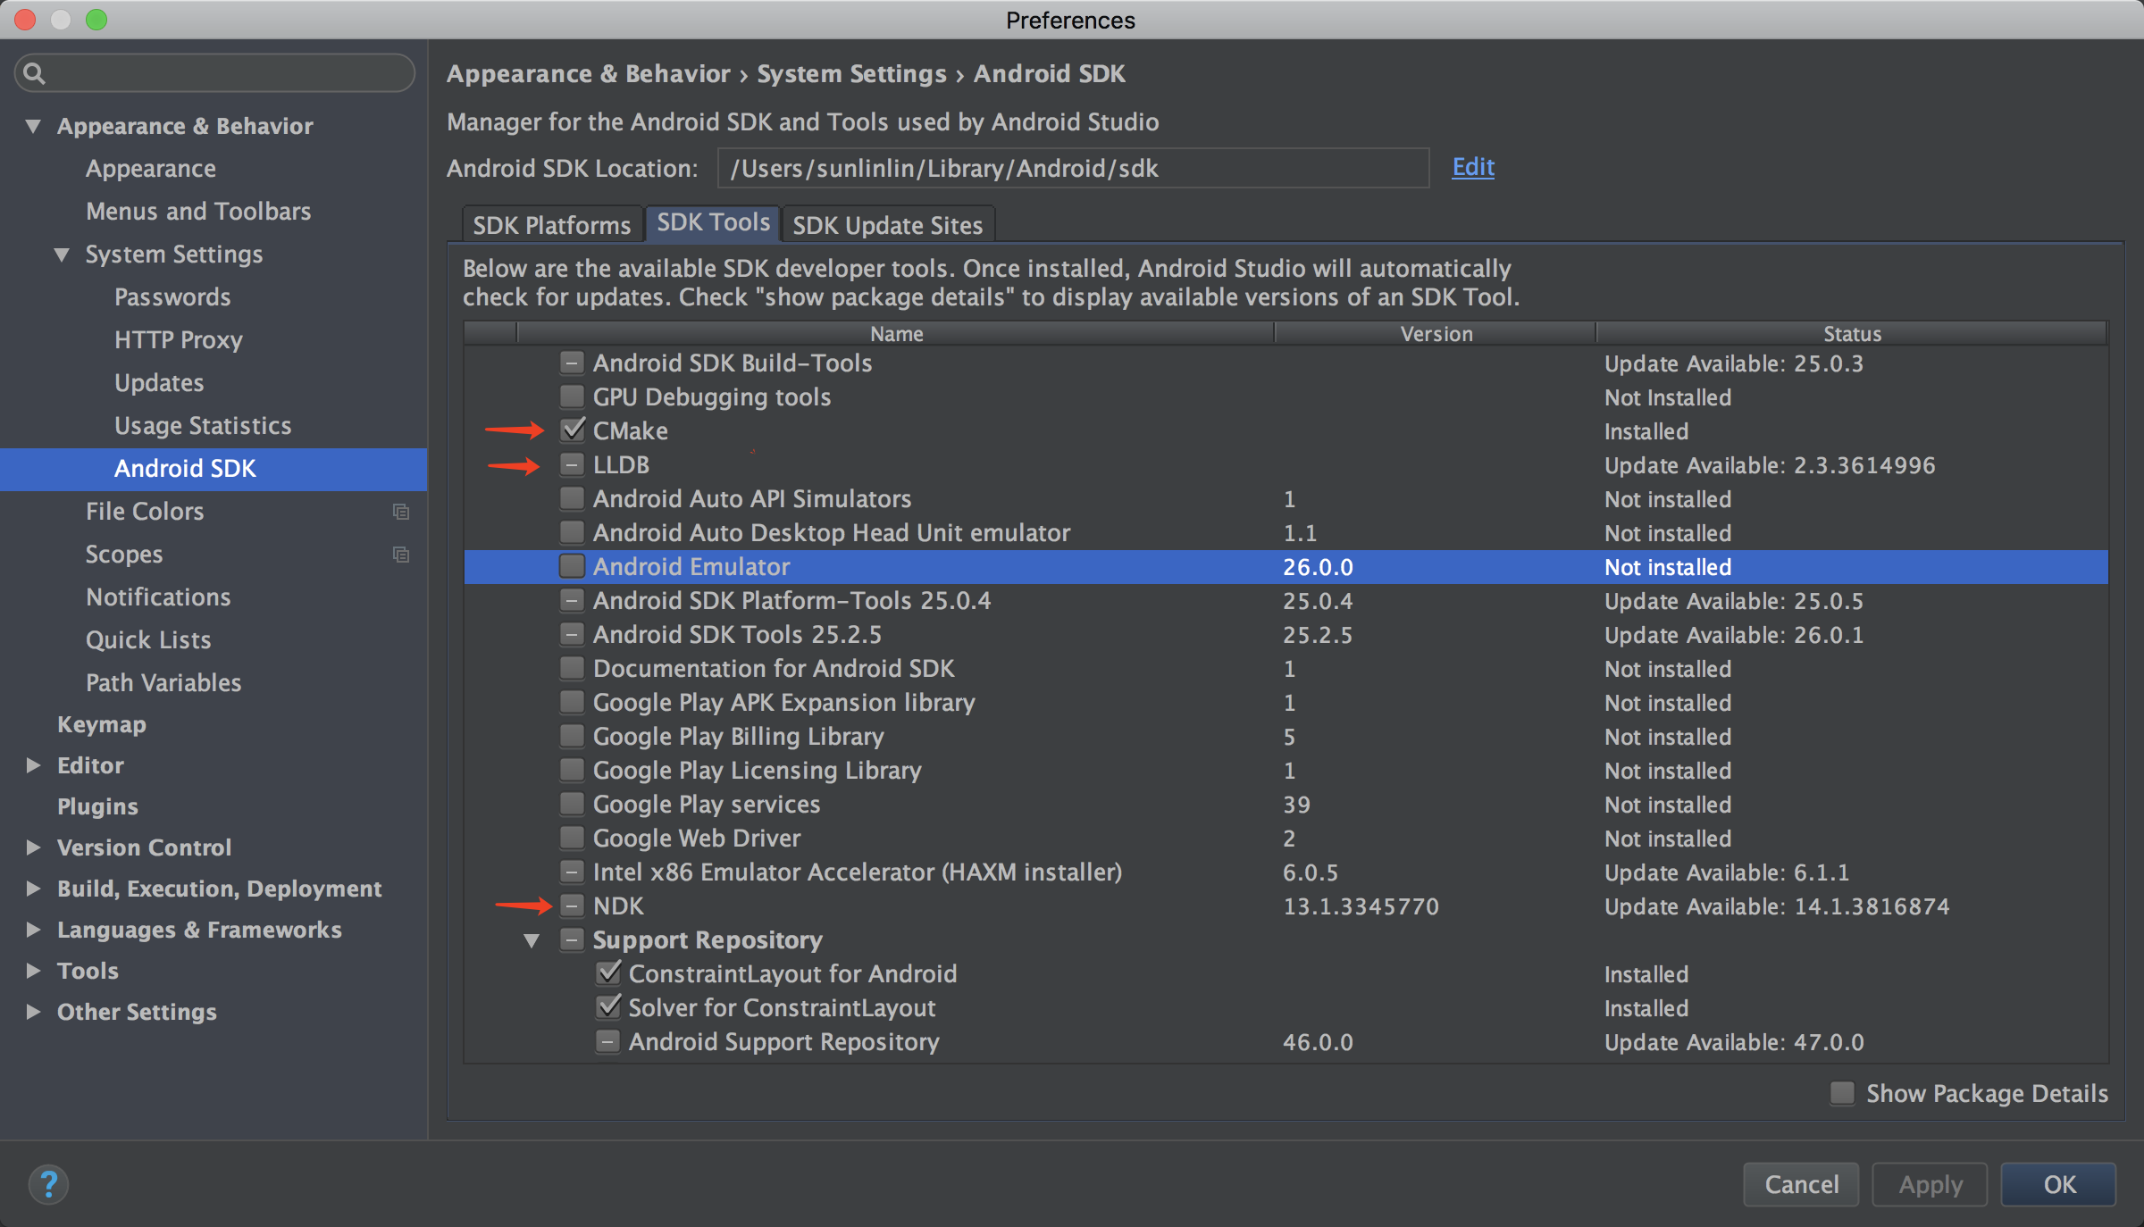Viewport: 2144px width, 1227px height.
Task: Open the Appearance settings item
Action: [151, 169]
